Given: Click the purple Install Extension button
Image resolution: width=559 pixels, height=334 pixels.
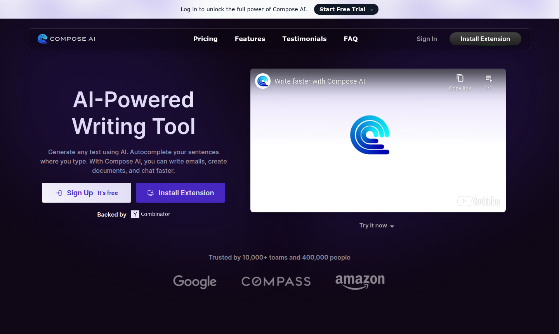Looking at the screenshot, I should click(x=181, y=193).
